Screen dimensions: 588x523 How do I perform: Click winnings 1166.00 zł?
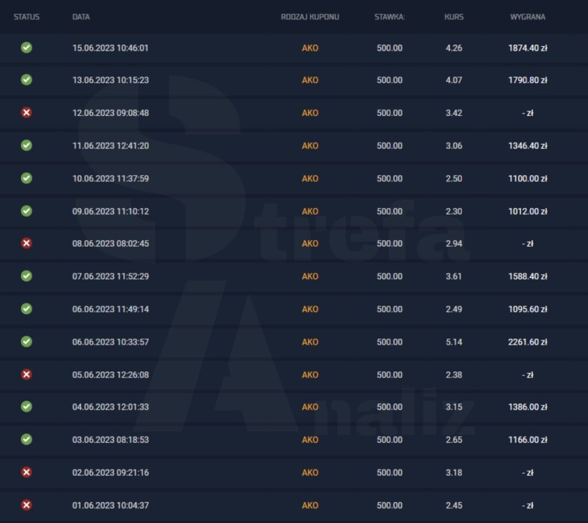[528, 440]
